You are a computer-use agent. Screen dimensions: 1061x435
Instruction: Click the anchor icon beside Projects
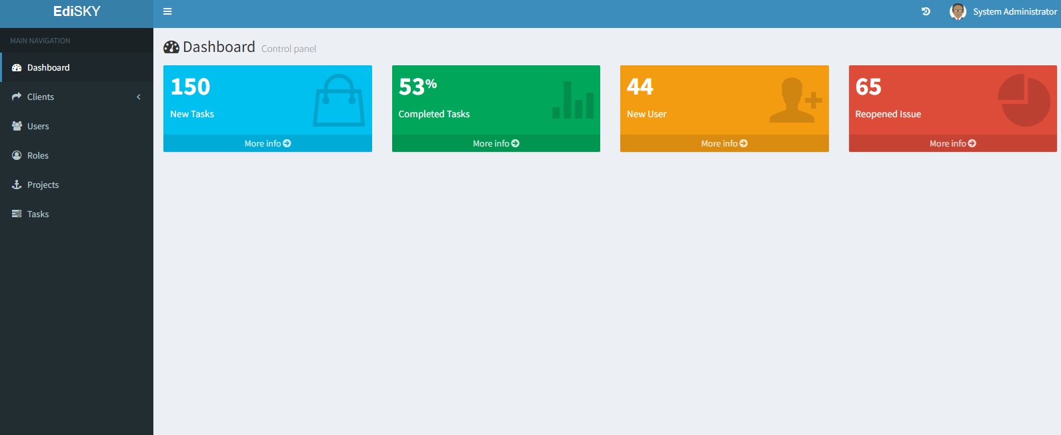(17, 185)
